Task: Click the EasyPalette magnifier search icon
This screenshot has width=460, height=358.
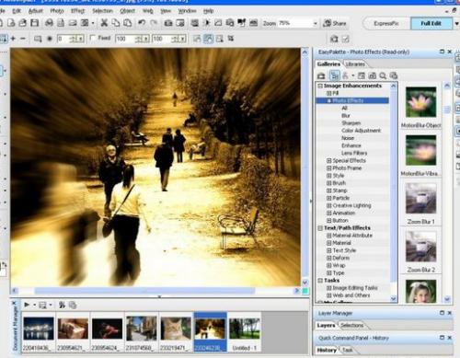Action: click(x=383, y=75)
